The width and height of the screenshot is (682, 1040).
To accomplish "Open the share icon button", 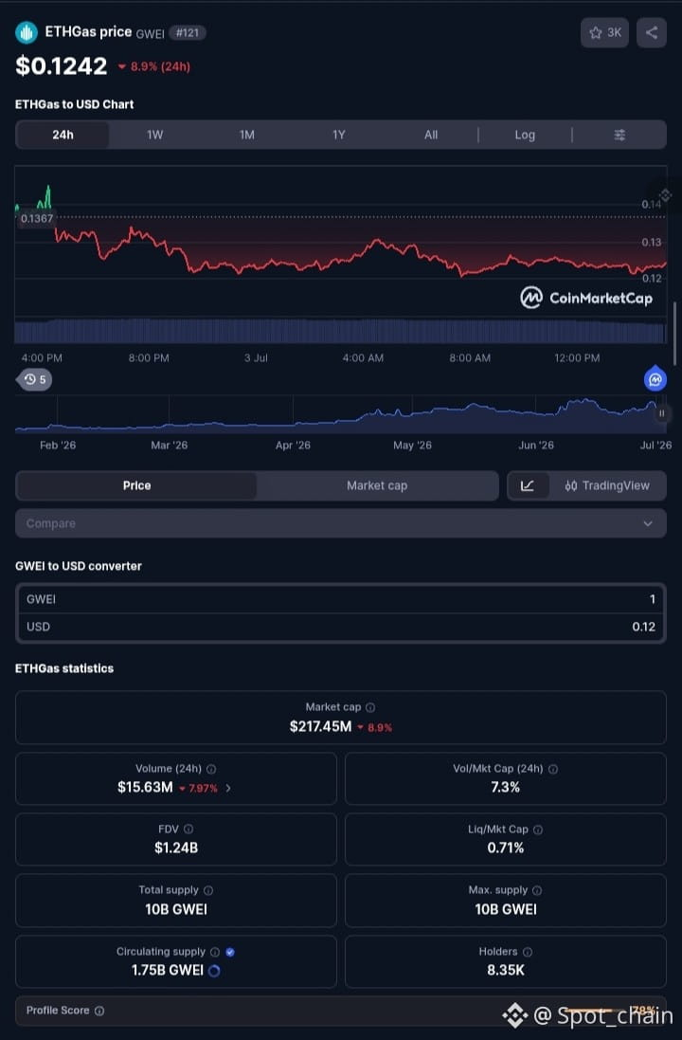I will pos(652,32).
